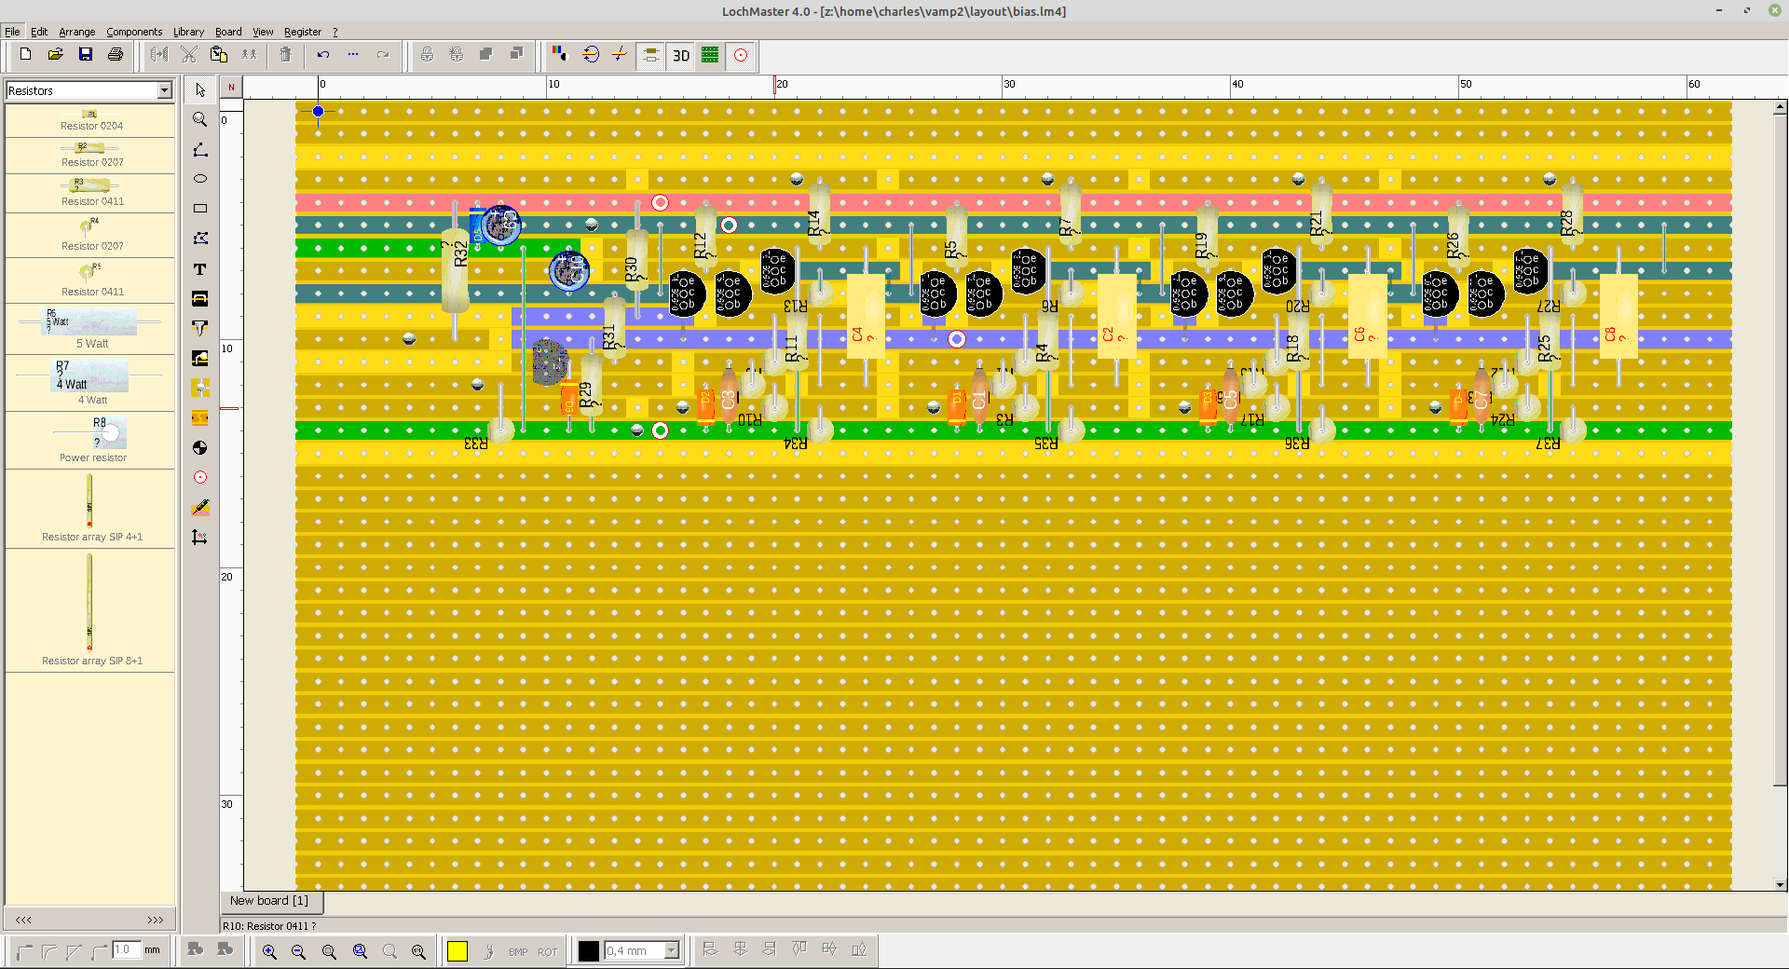This screenshot has width=1789, height=969.
Task: Toggle the red circle test-mode button
Action: point(741,56)
